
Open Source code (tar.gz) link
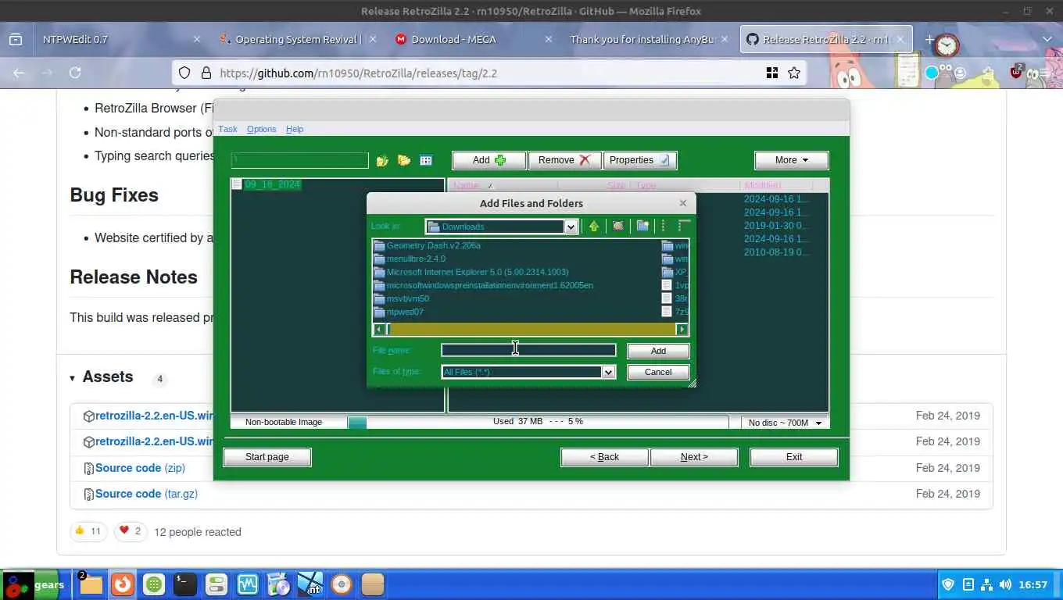[146, 494]
